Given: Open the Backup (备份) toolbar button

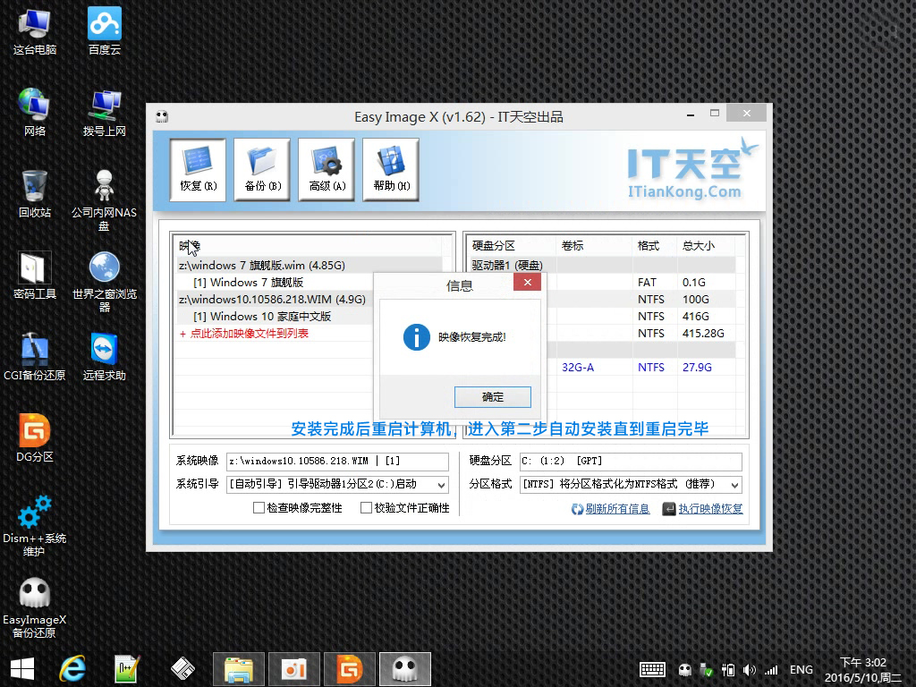Looking at the screenshot, I should 262,169.
